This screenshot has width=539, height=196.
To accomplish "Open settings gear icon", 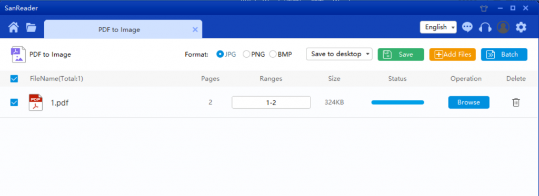I will (x=521, y=27).
